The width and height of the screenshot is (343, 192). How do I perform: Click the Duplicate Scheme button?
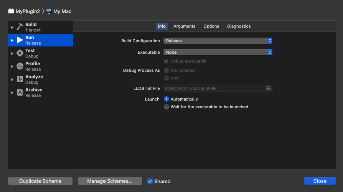click(40, 181)
